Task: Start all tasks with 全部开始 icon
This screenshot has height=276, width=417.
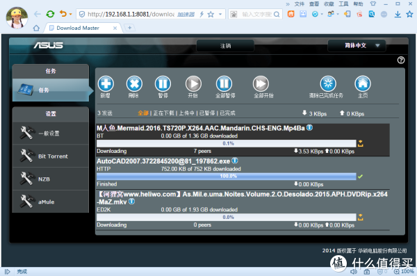Action: [x=261, y=83]
